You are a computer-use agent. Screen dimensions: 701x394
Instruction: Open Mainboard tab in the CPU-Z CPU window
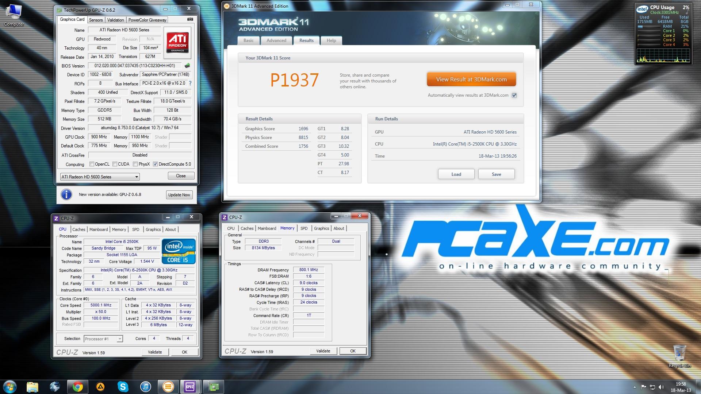(x=99, y=229)
